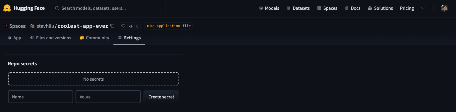This screenshot has width=456, height=112.
Task: Switch to the Files and versions tab
Action: pyautogui.click(x=50, y=38)
